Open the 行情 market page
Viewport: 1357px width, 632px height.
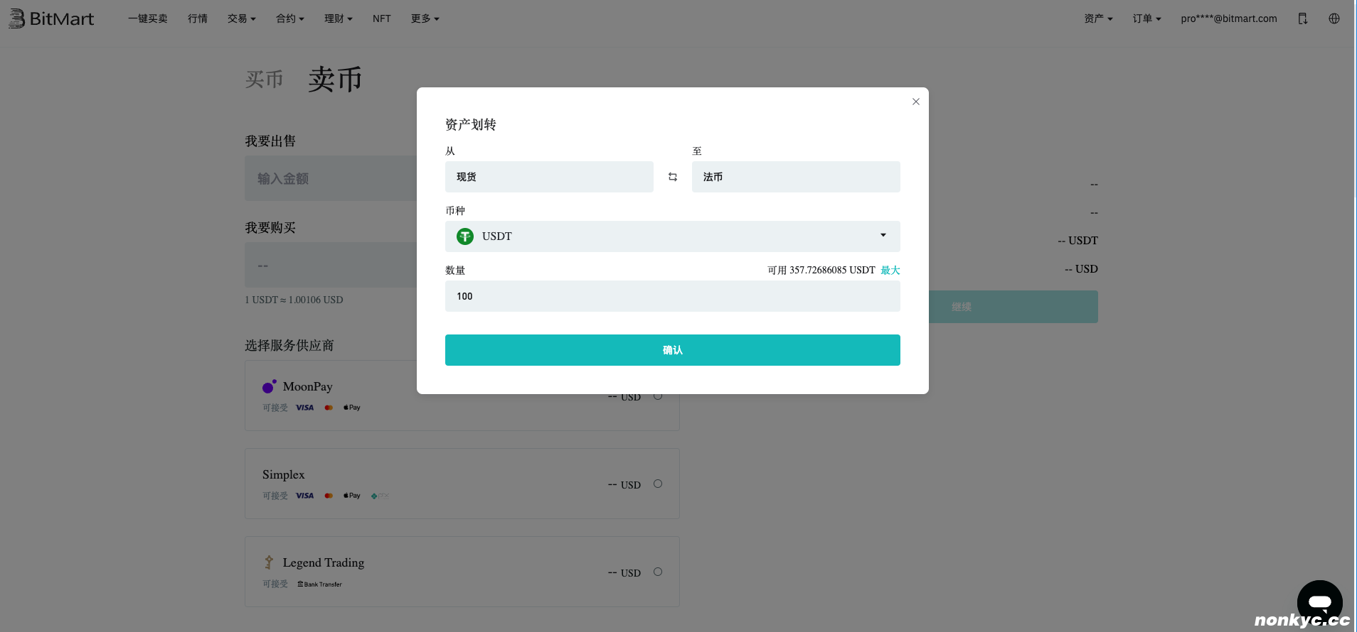point(197,18)
